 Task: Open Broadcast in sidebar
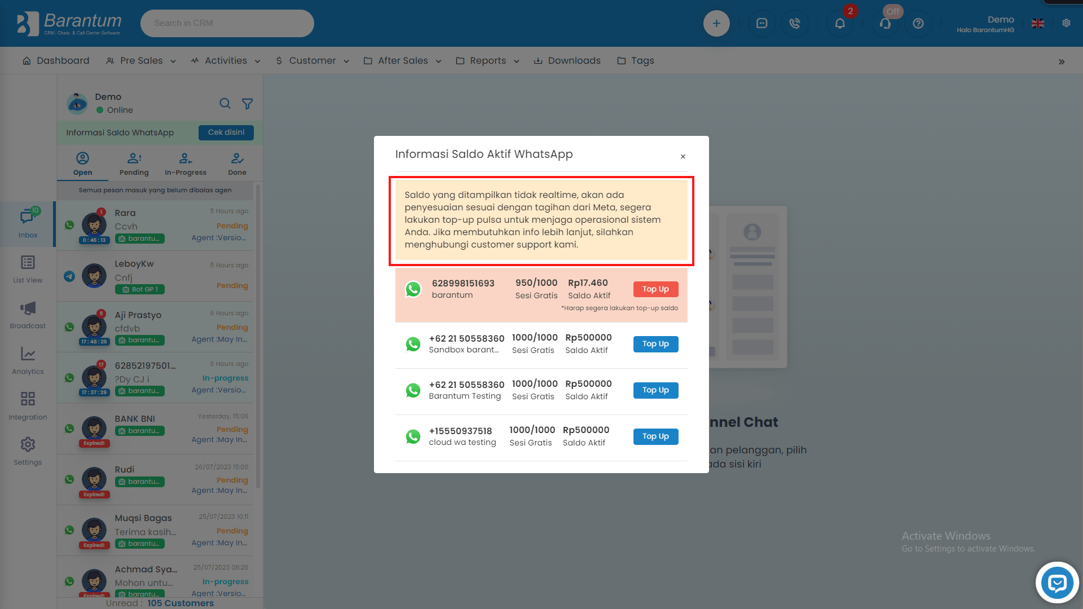[28, 315]
